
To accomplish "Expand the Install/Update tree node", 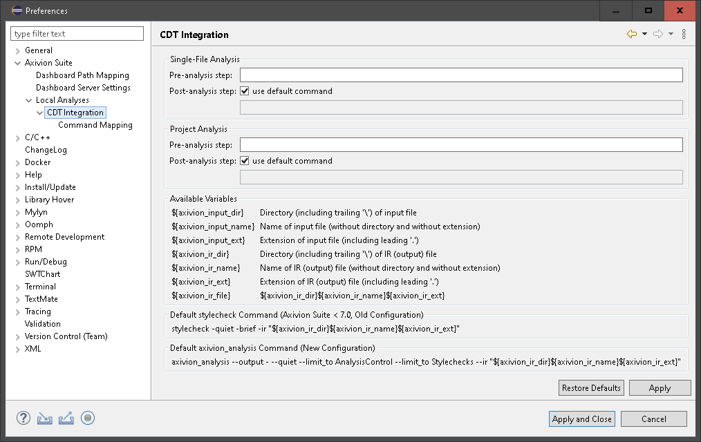I will coord(18,188).
